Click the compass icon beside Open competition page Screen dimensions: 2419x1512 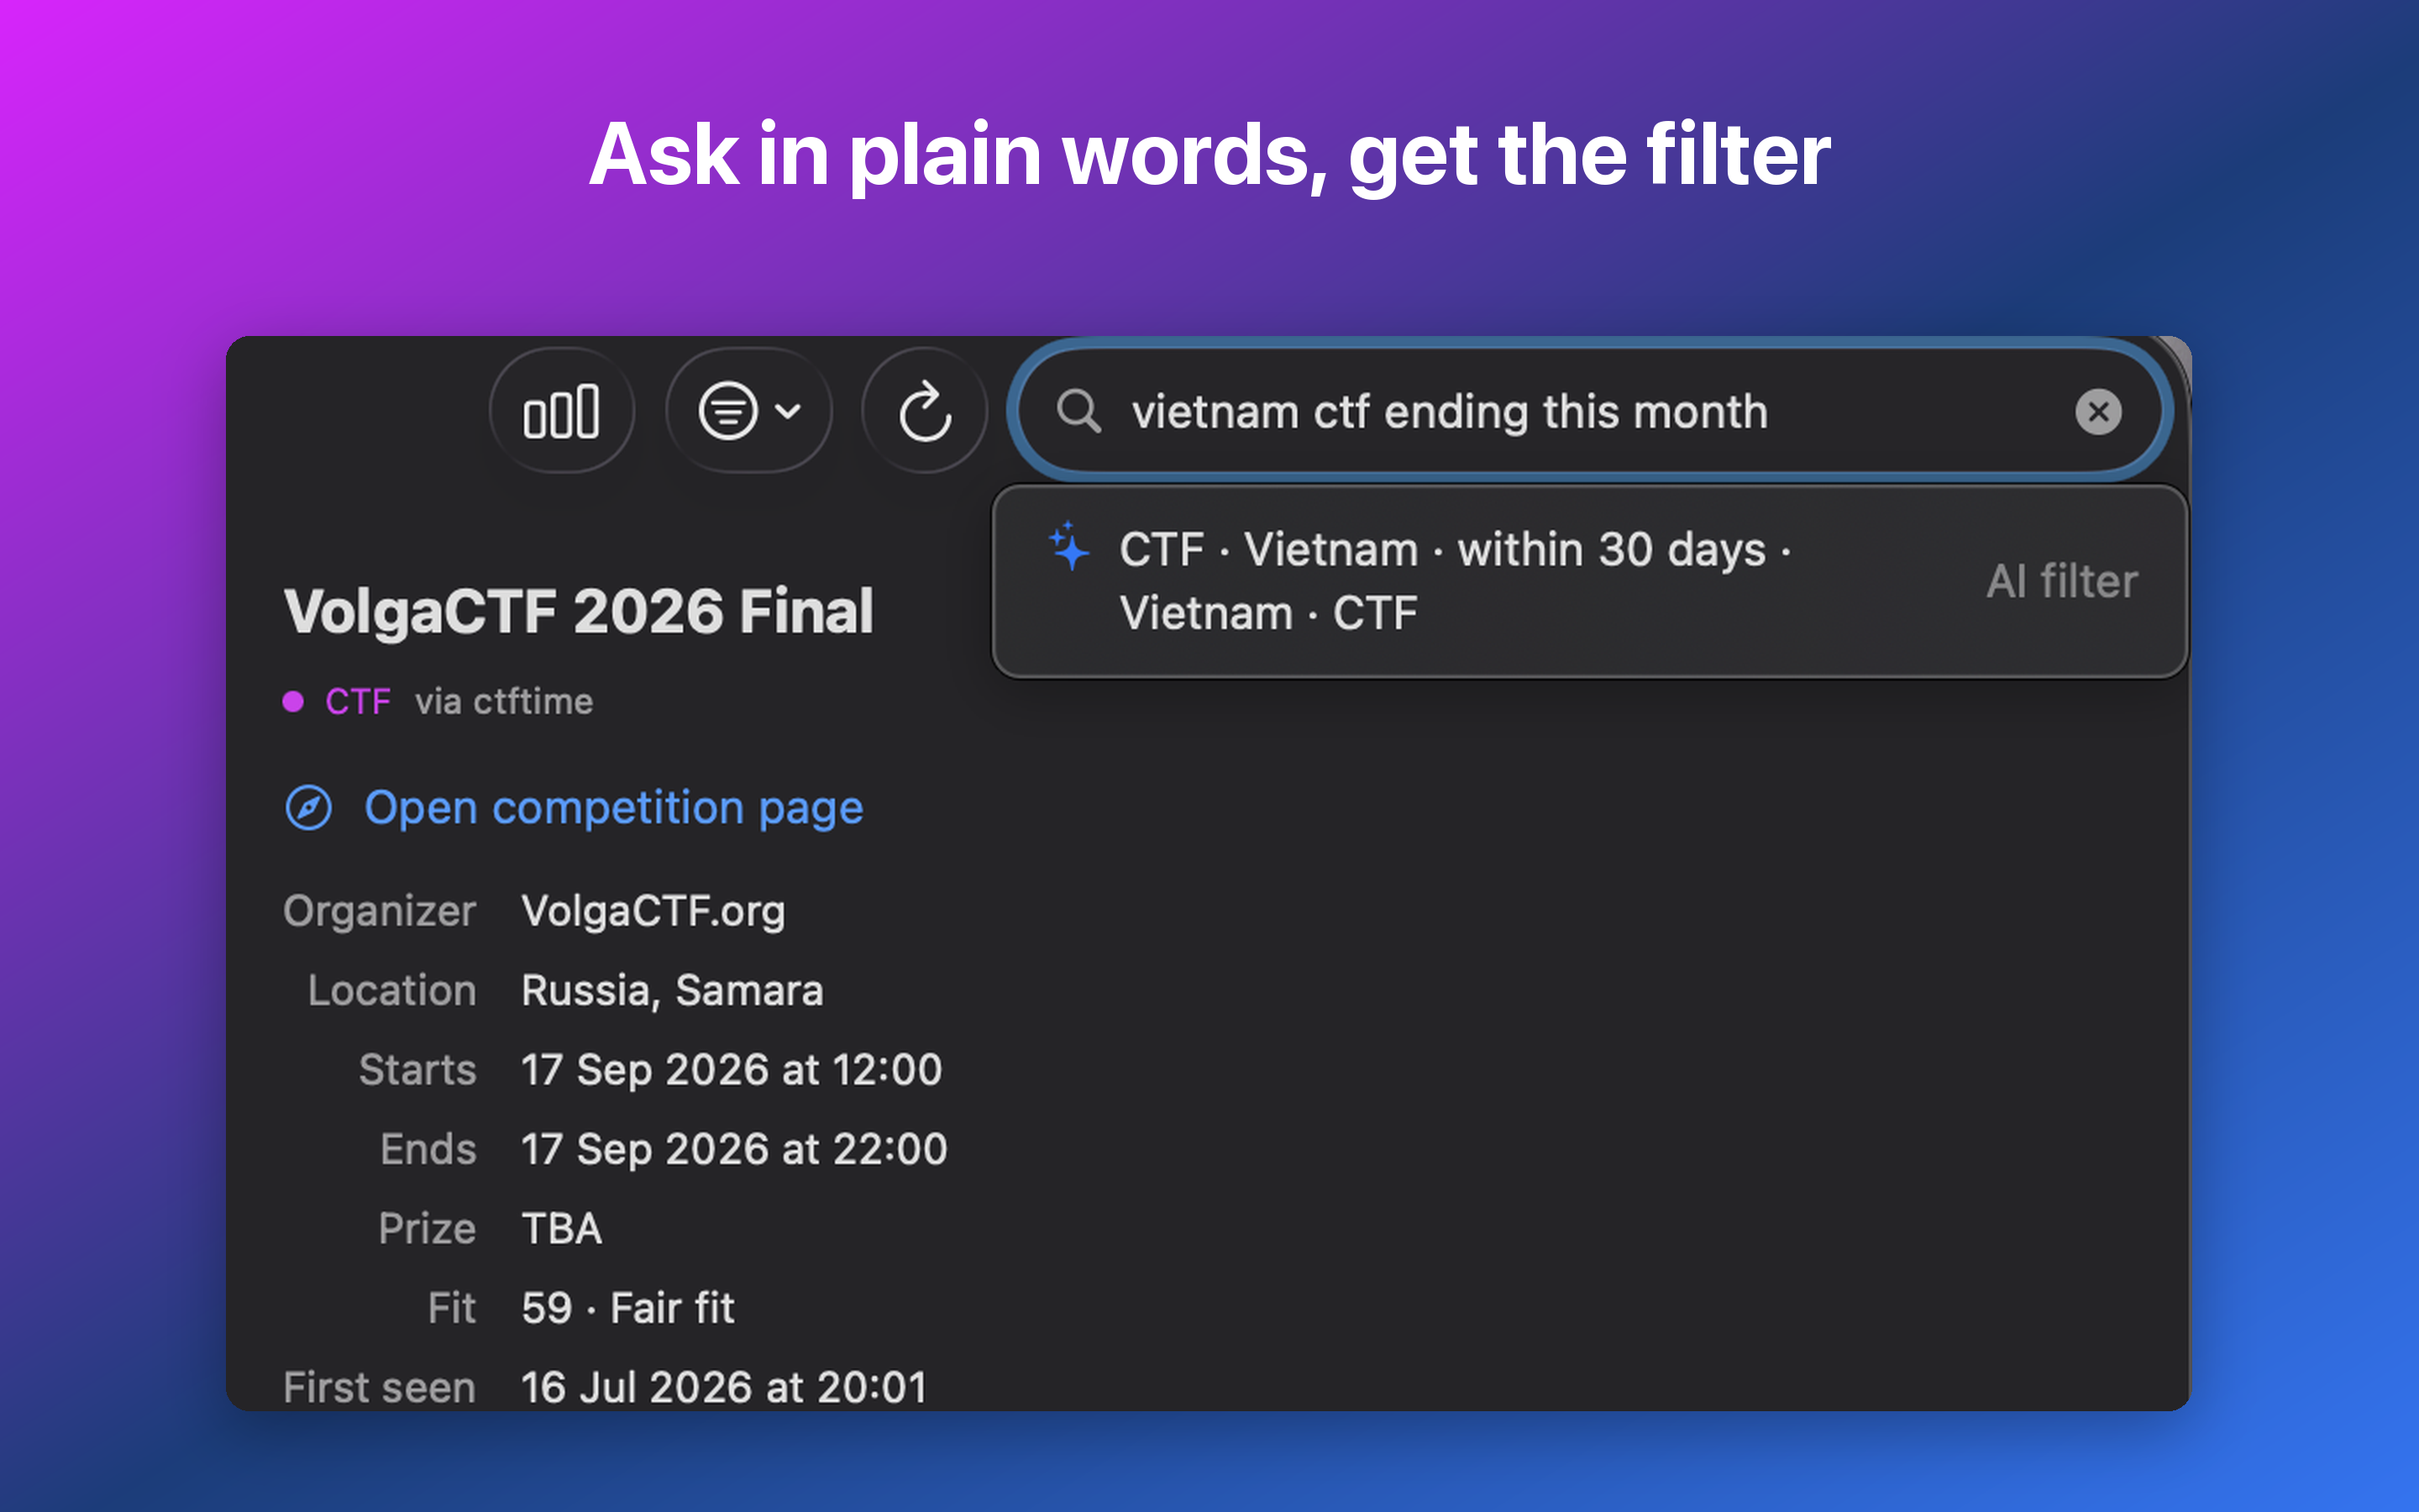coord(309,808)
